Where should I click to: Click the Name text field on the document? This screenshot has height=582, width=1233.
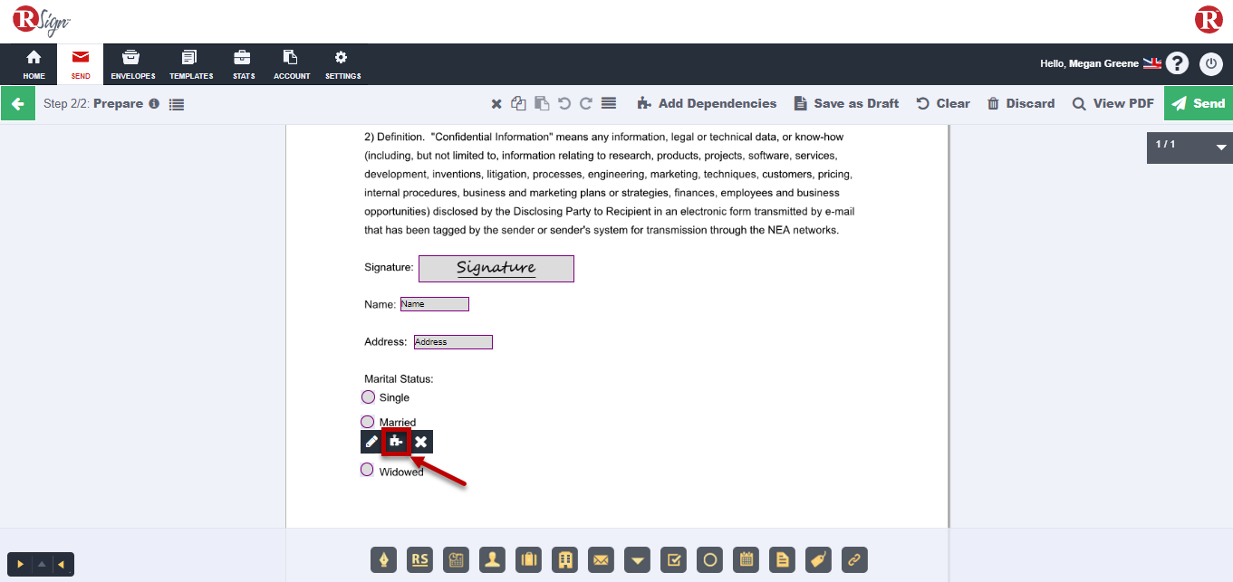[435, 304]
